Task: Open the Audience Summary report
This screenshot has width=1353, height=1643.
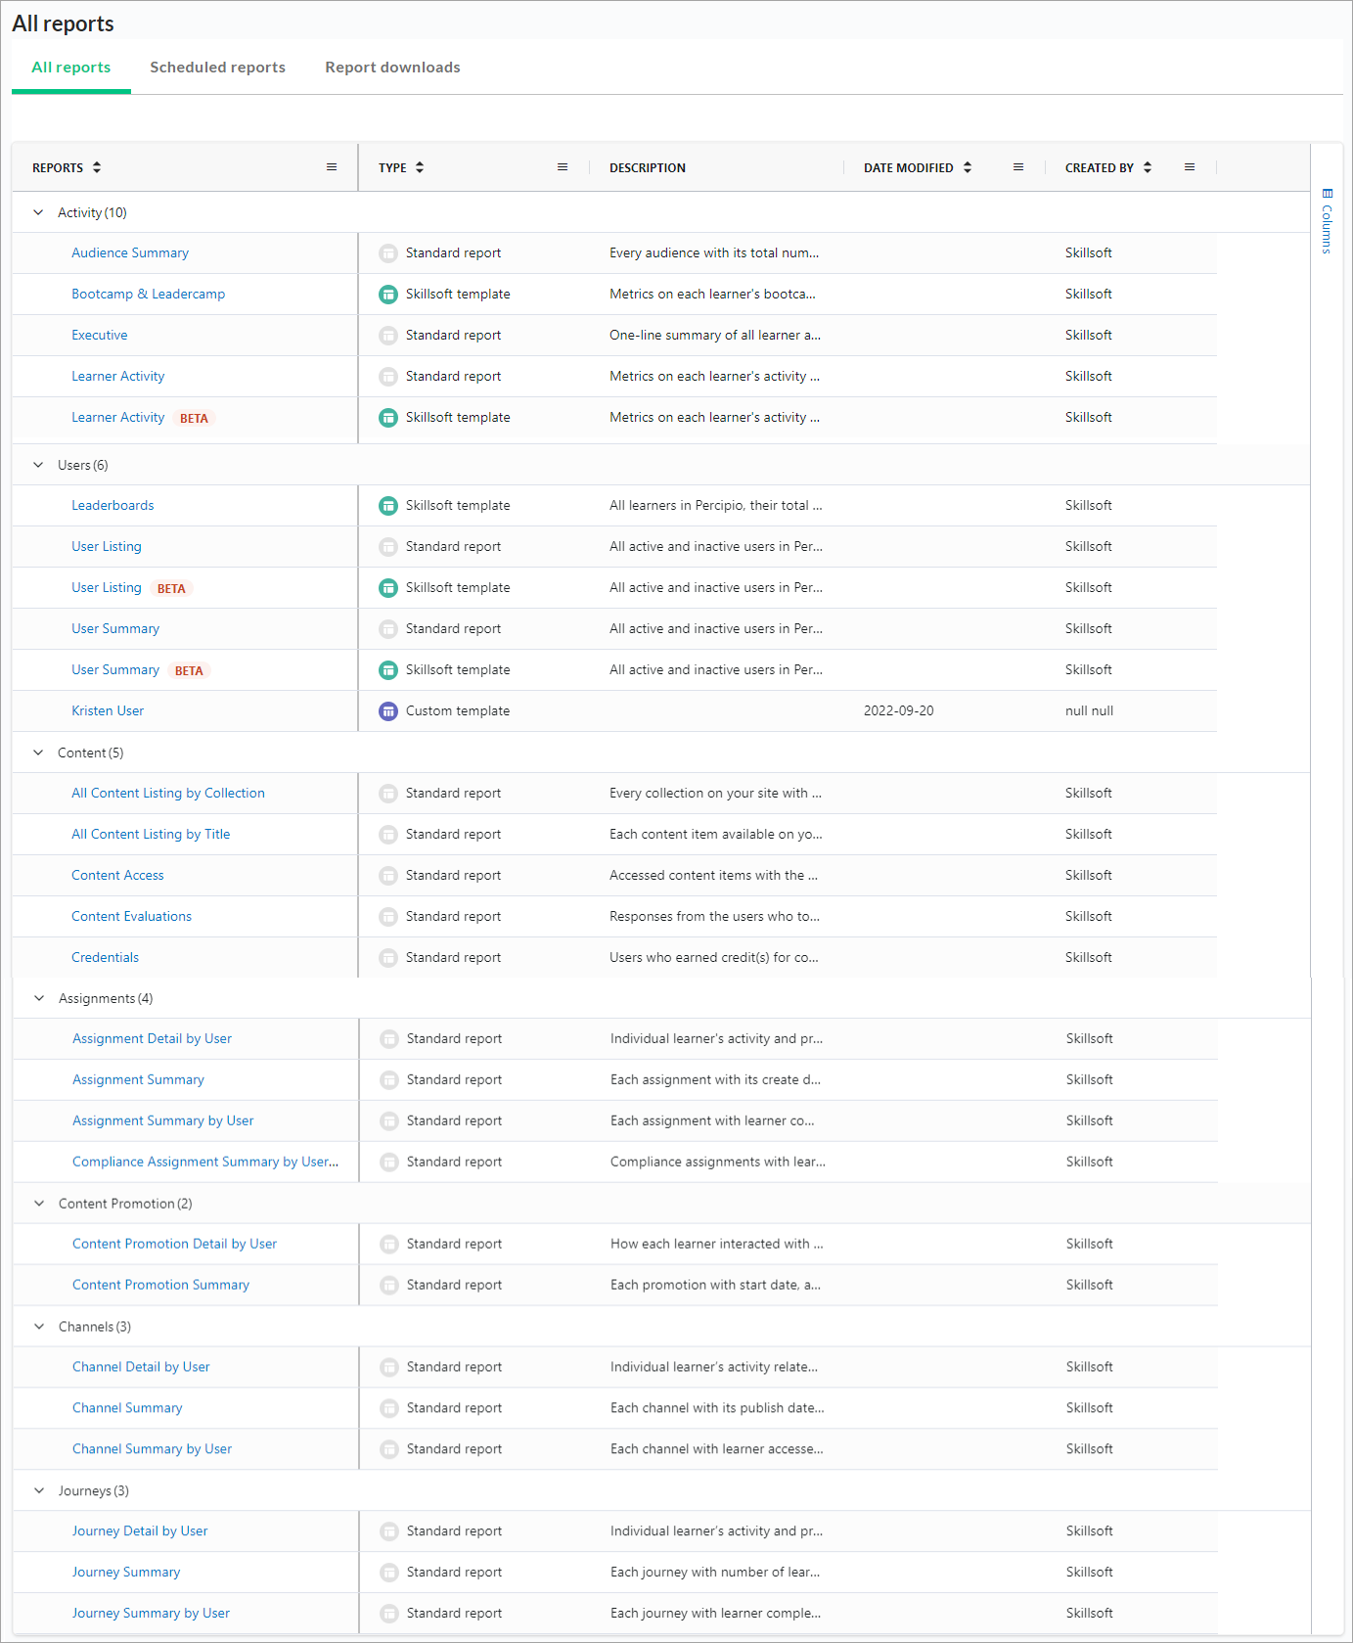Action: click(x=130, y=253)
